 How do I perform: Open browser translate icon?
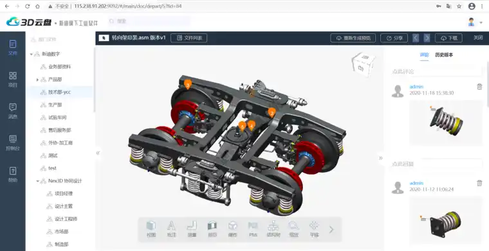pos(448,6)
